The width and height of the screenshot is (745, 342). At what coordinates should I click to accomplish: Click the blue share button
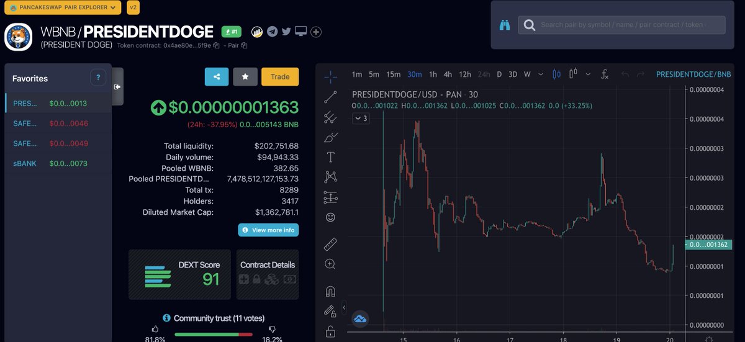tap(217, 77)
